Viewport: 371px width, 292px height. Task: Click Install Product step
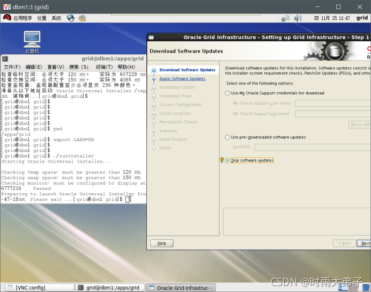coord(173,139)
